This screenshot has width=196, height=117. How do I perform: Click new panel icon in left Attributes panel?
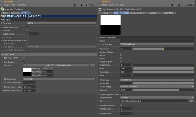tap(96, 5)
